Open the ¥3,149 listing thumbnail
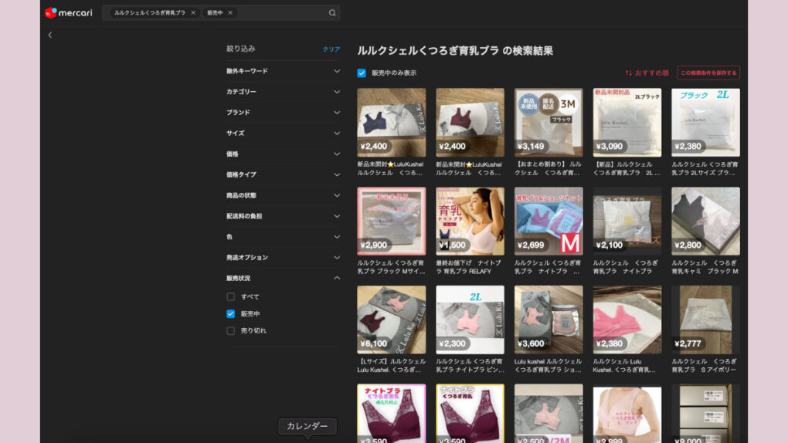Image resolution: width=788 pixels, height=443 pixels. 549,123
